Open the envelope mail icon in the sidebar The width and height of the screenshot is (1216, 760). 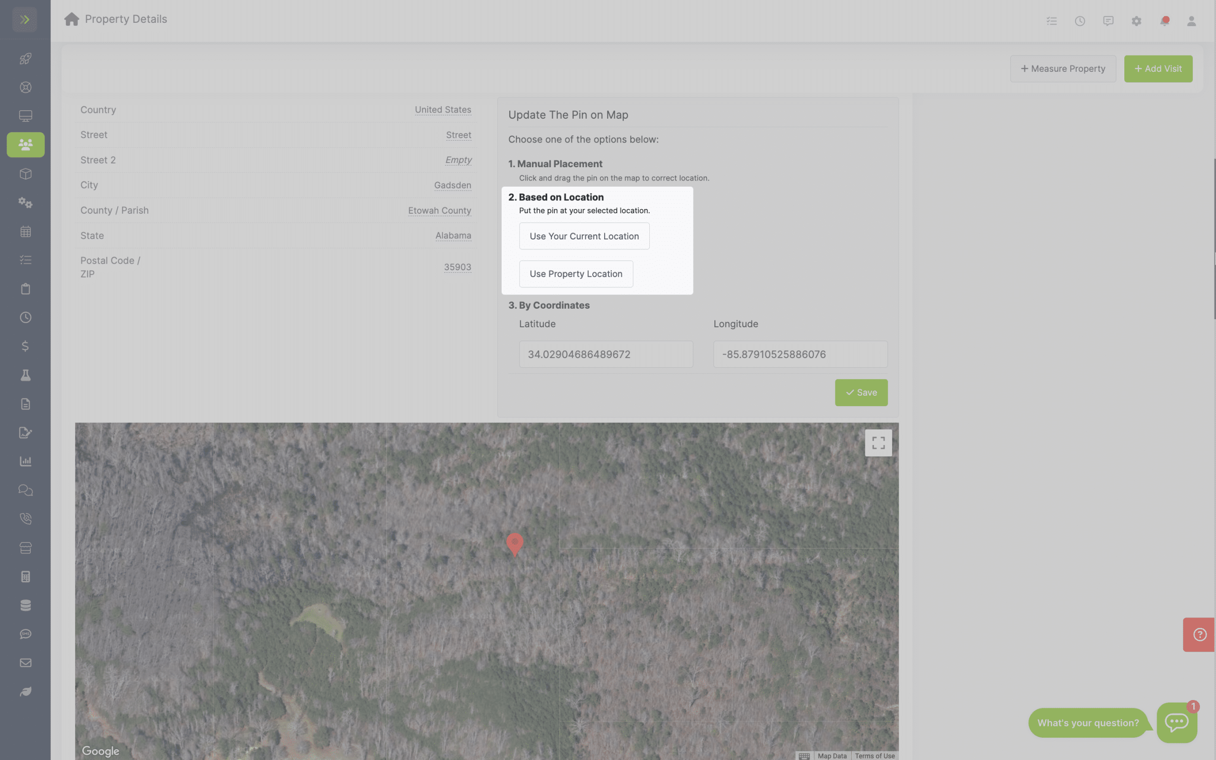[x=26, y=663]
